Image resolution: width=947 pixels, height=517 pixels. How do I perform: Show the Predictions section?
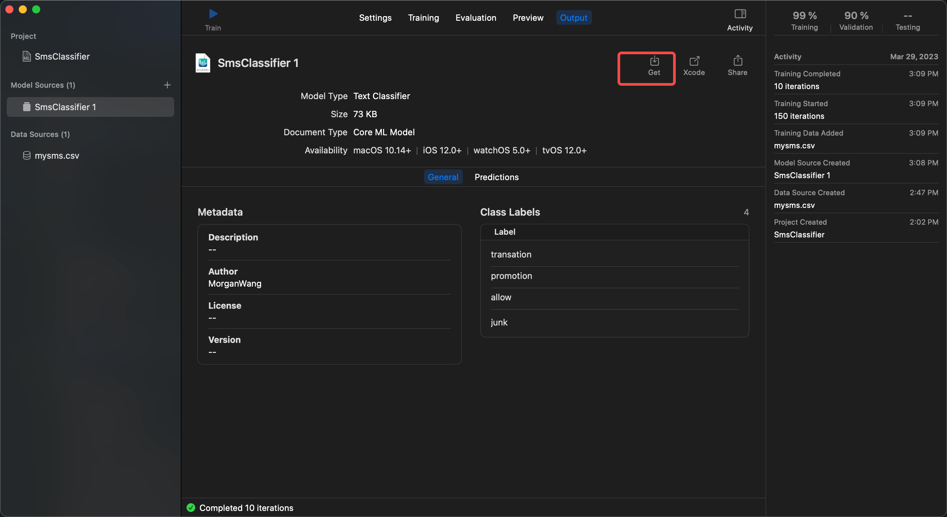click(496, 177)
